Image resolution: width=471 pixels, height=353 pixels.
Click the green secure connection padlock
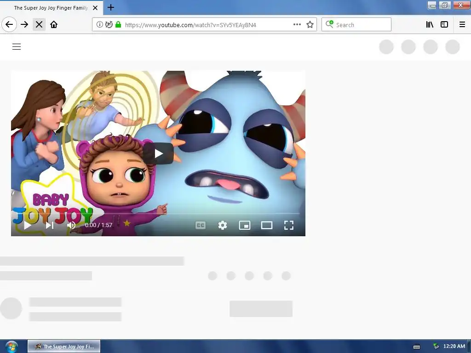click(x=118, y=25)
